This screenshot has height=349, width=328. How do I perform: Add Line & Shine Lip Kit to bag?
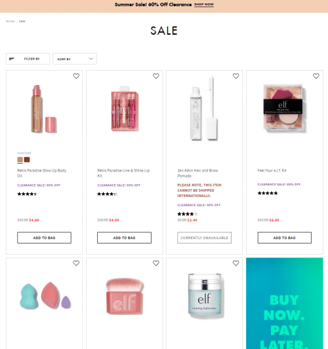point(124,238)
